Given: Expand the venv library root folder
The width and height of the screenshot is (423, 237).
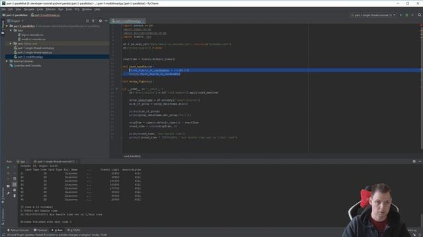Looking at the screenshot, I should click(11, 43).
